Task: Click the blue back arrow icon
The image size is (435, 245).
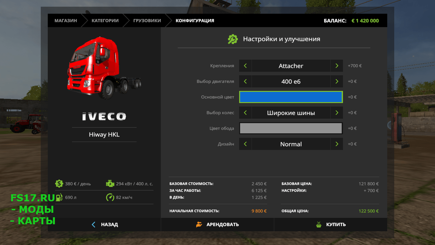Action: [93, 225]
